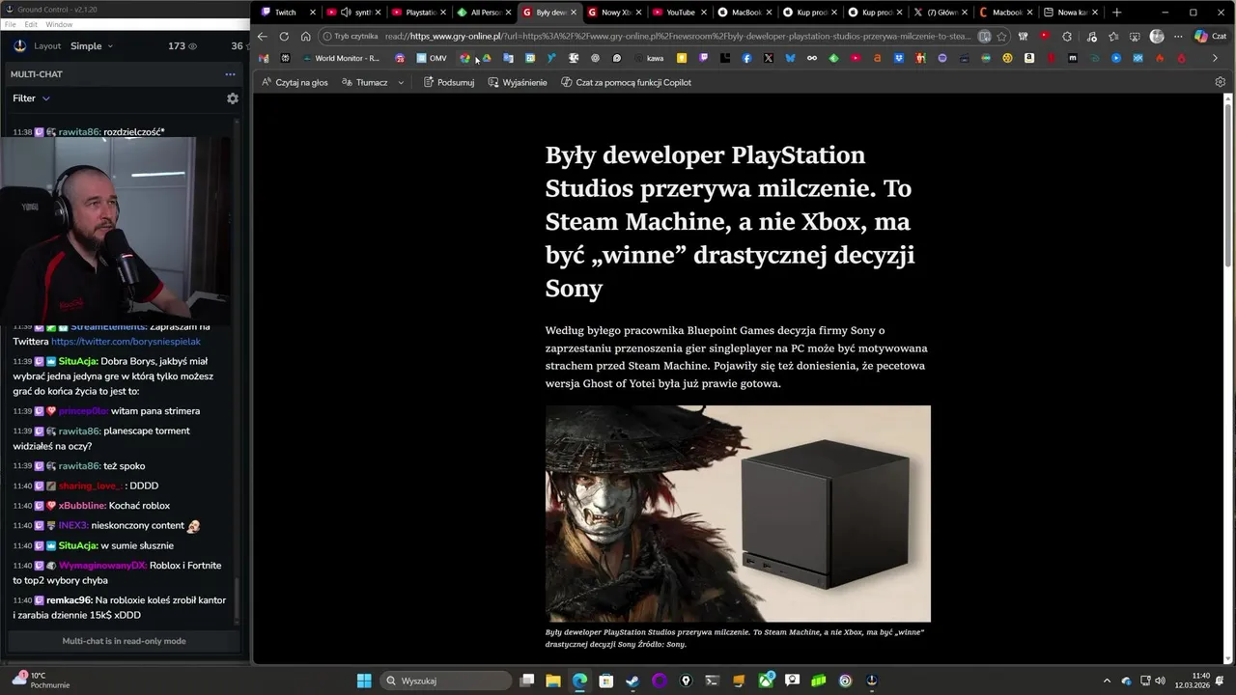Switch to the Nowa karta tab
The width and height of the screenshot is (1236, 695).
(x=1072, y=13)
